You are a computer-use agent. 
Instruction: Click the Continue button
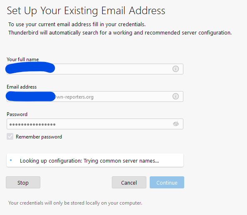click(x=167, y=183)
